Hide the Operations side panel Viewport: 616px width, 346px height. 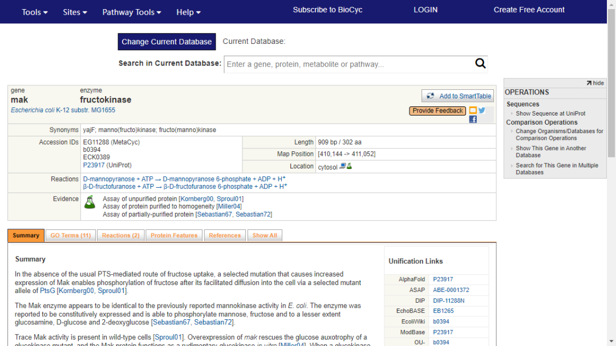(x=595, y=83)
